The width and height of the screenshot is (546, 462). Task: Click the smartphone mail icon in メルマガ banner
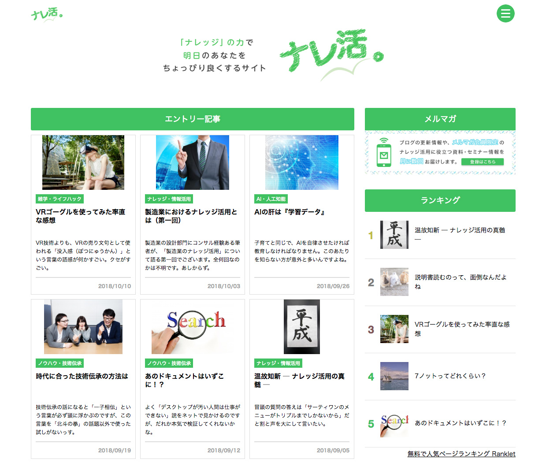coord(384,153)
